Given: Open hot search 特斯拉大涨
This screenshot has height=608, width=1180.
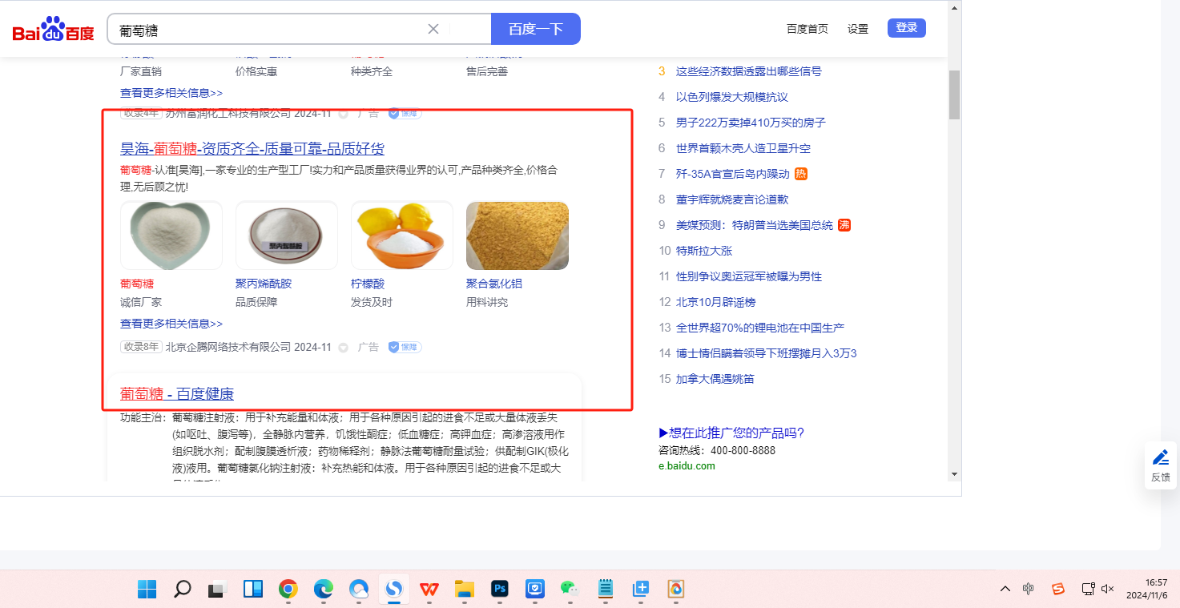Looking at the screenshot, I should 704,251.
